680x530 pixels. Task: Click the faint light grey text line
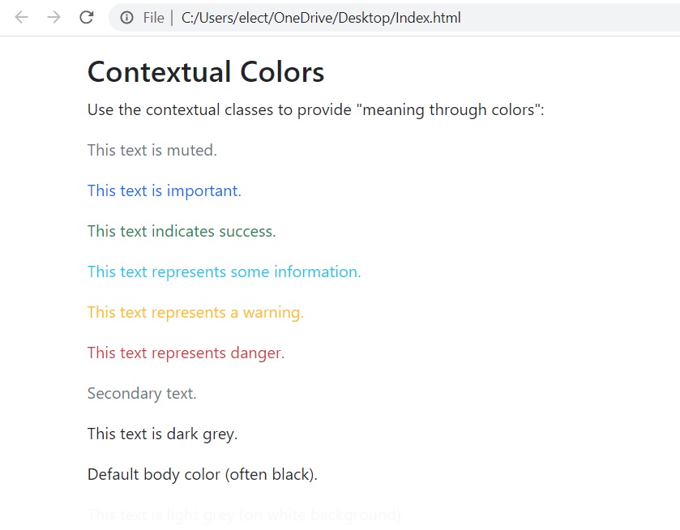pyautogui.click(x=246, y=515)
